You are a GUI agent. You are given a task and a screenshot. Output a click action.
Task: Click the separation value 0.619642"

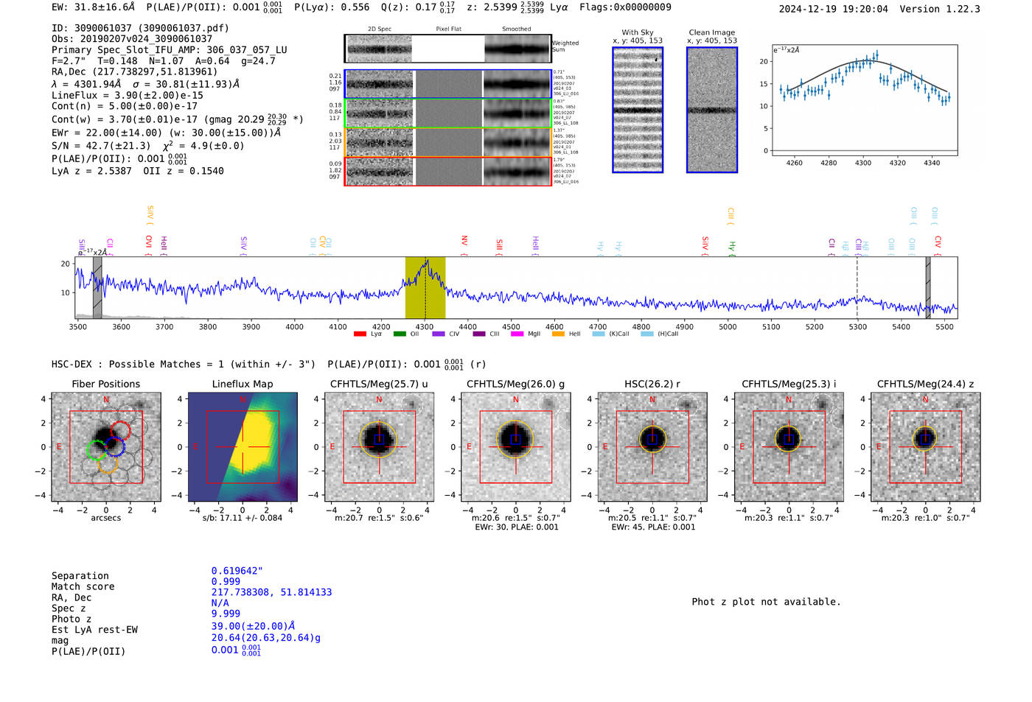point(237,571)
